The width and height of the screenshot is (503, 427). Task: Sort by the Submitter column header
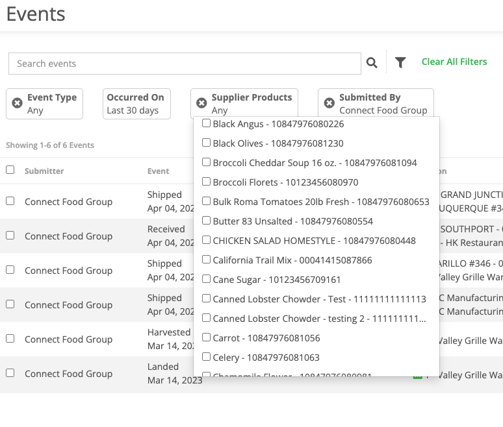44,171
